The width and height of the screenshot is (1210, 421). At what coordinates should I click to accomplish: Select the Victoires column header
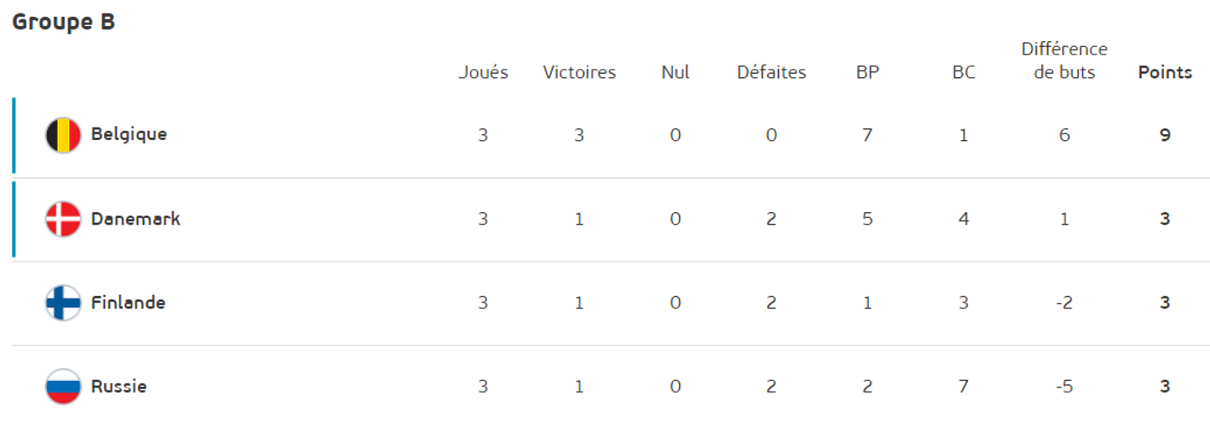point(579,72)
